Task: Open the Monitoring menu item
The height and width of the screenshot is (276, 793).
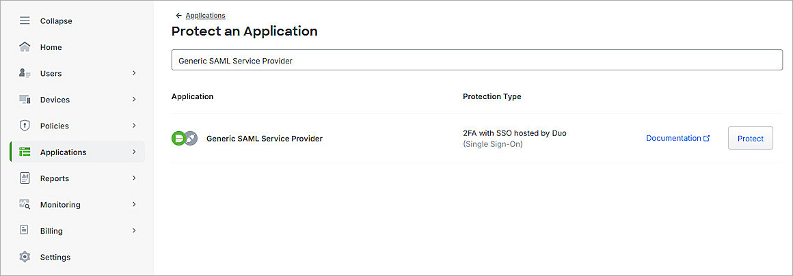Action: coord(60,205)
